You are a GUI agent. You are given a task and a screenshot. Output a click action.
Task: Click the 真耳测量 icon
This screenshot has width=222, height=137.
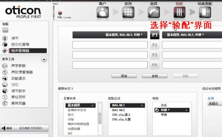coord(5,103)
